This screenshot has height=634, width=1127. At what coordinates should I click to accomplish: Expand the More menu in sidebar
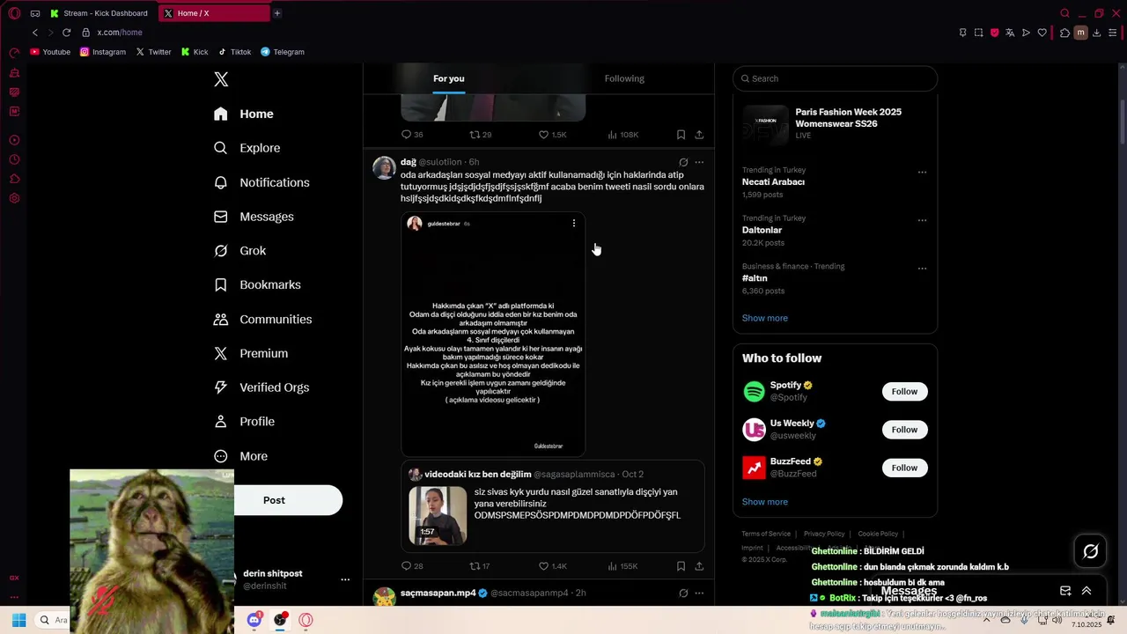(x=240, y=456)
